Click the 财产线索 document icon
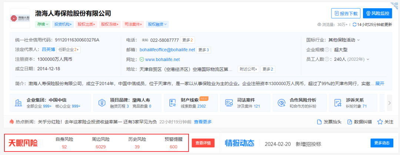 pyautogui.click(x=173, y=103)
